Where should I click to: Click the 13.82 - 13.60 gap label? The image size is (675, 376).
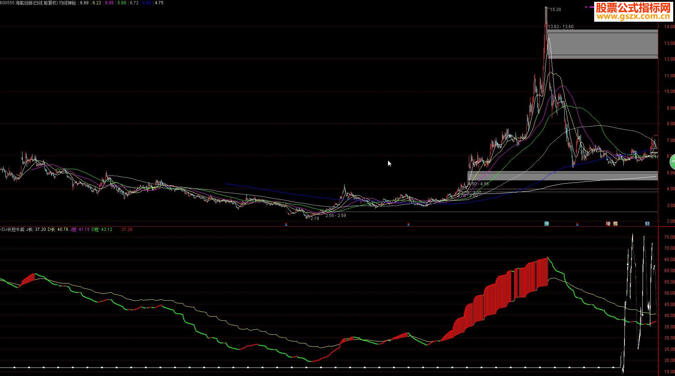click(x=561, y=27)
